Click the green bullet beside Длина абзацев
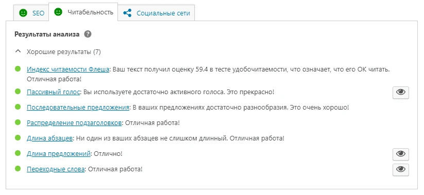 tap(18, 138)
